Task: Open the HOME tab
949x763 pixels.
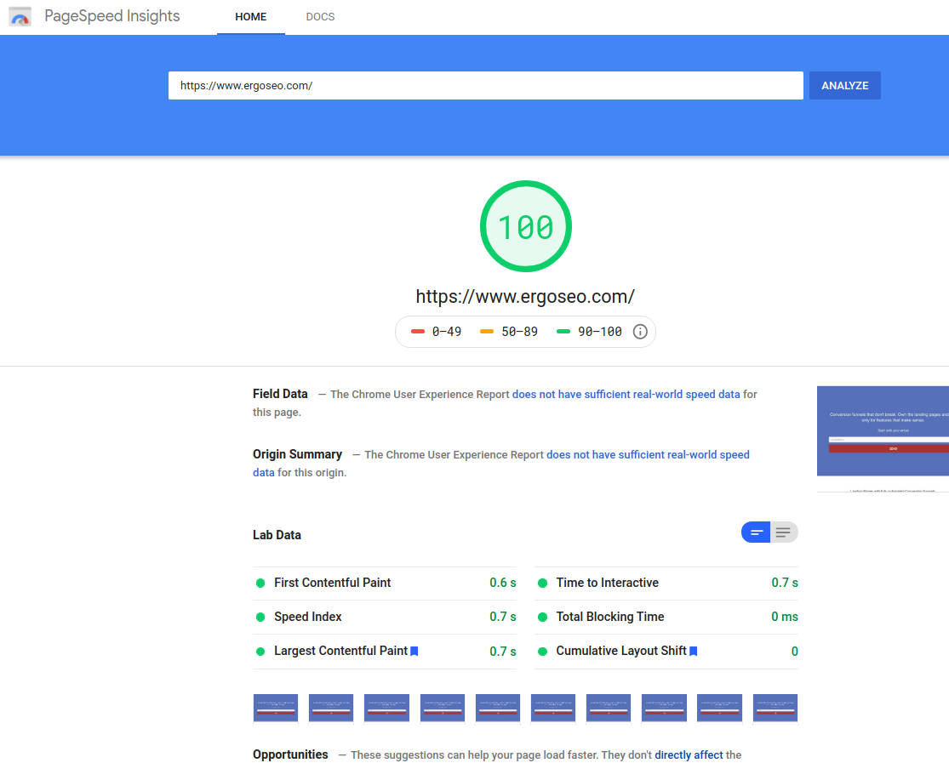Action: click(250, 17)
